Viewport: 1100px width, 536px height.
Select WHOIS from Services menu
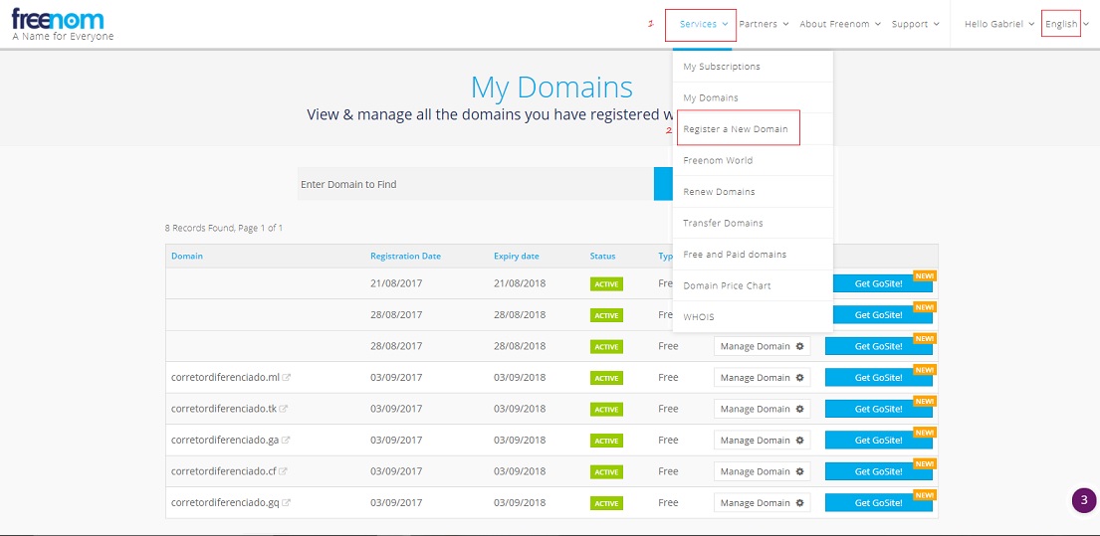pyautogui.click(x=753, y=317)
